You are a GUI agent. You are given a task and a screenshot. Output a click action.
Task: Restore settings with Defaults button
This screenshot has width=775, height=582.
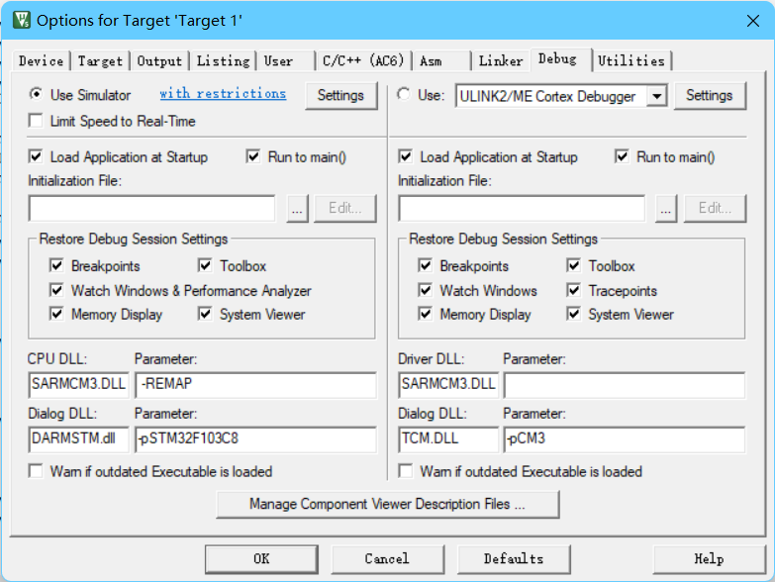coord(514,559)
